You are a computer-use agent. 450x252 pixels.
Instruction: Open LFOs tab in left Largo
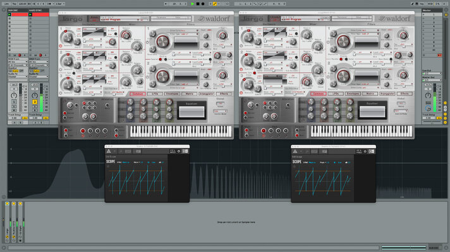[155, 94]
